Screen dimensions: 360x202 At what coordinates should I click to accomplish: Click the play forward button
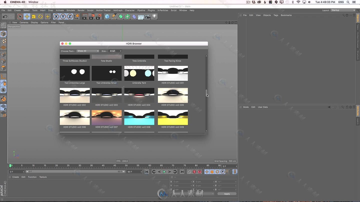[x=164, y=172]
